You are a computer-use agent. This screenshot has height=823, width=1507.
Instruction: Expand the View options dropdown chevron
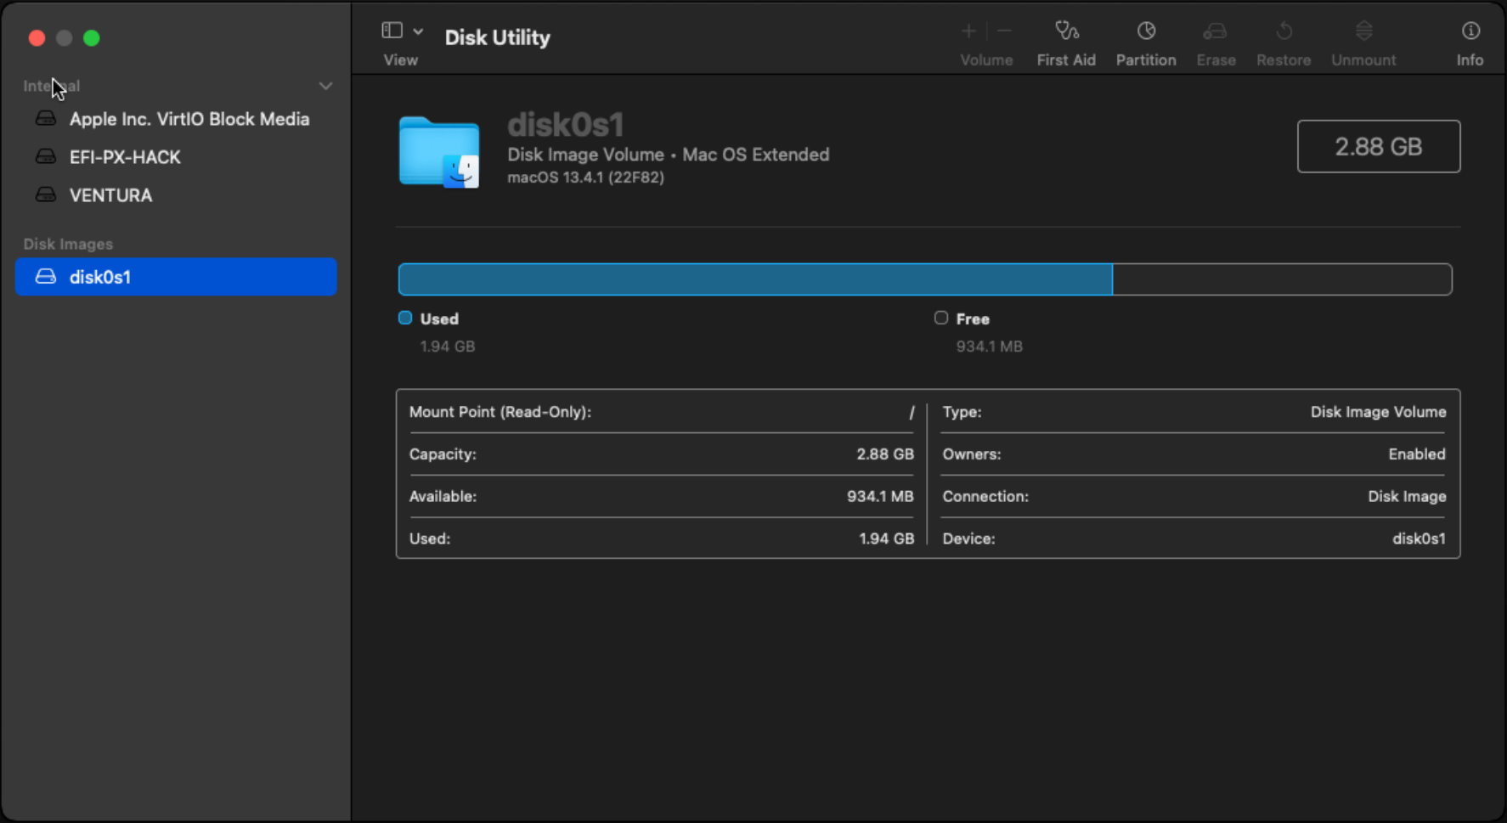418,31
